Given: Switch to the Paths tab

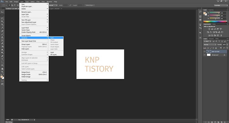Looking at the screenshot, I should tap(217, 39).
